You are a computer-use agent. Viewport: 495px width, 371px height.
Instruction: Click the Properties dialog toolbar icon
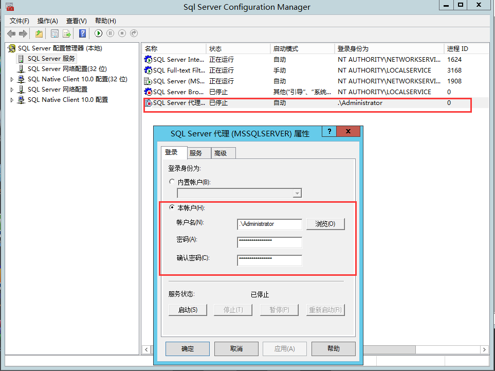[x=54, y=33]
